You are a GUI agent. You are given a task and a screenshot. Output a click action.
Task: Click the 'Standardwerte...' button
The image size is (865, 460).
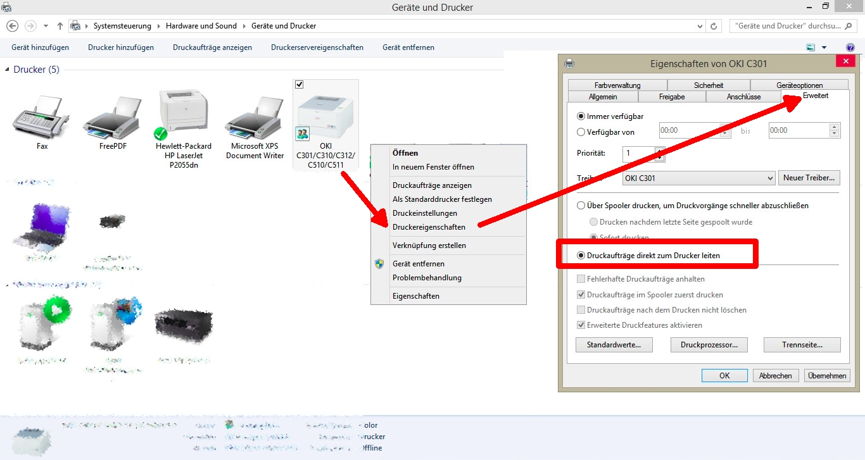614,345
